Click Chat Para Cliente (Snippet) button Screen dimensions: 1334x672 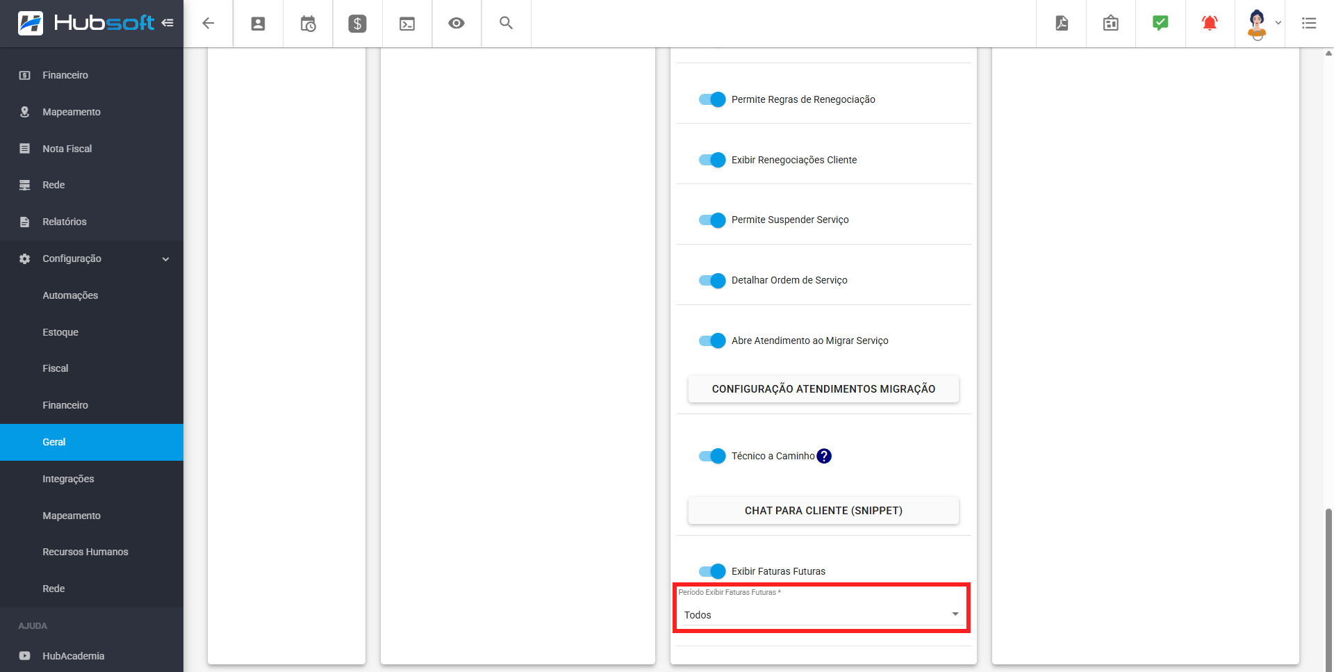(823, 511)
